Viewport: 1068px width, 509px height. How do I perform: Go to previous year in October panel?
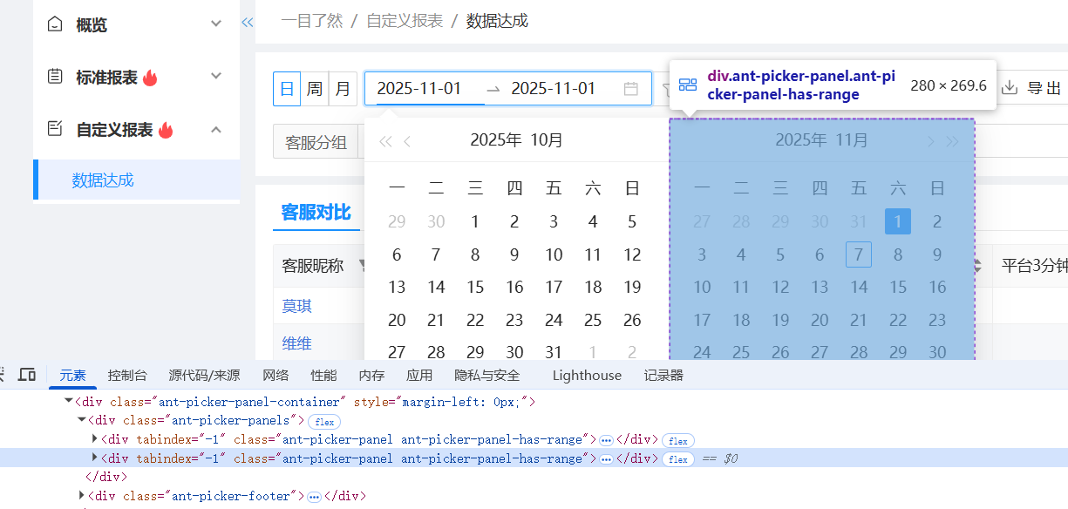pyautogui.click(x=385, y=141)
